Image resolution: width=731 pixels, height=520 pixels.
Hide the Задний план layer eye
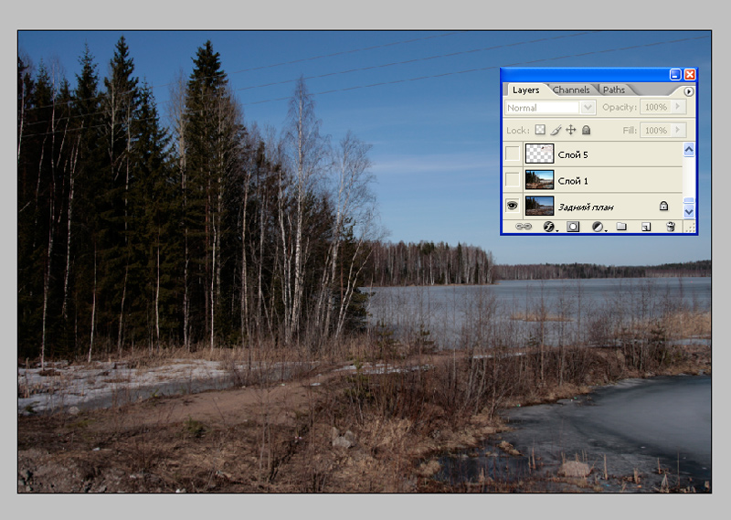[x=513, y=206]
